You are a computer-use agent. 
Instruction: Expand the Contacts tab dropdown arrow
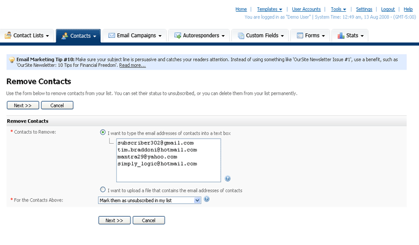coord(95,36)
